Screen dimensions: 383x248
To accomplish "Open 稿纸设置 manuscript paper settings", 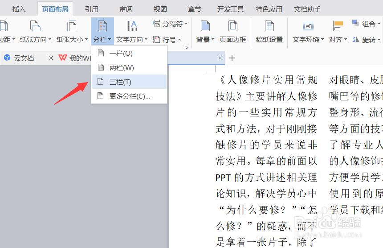I will click(x=269, y=31).
